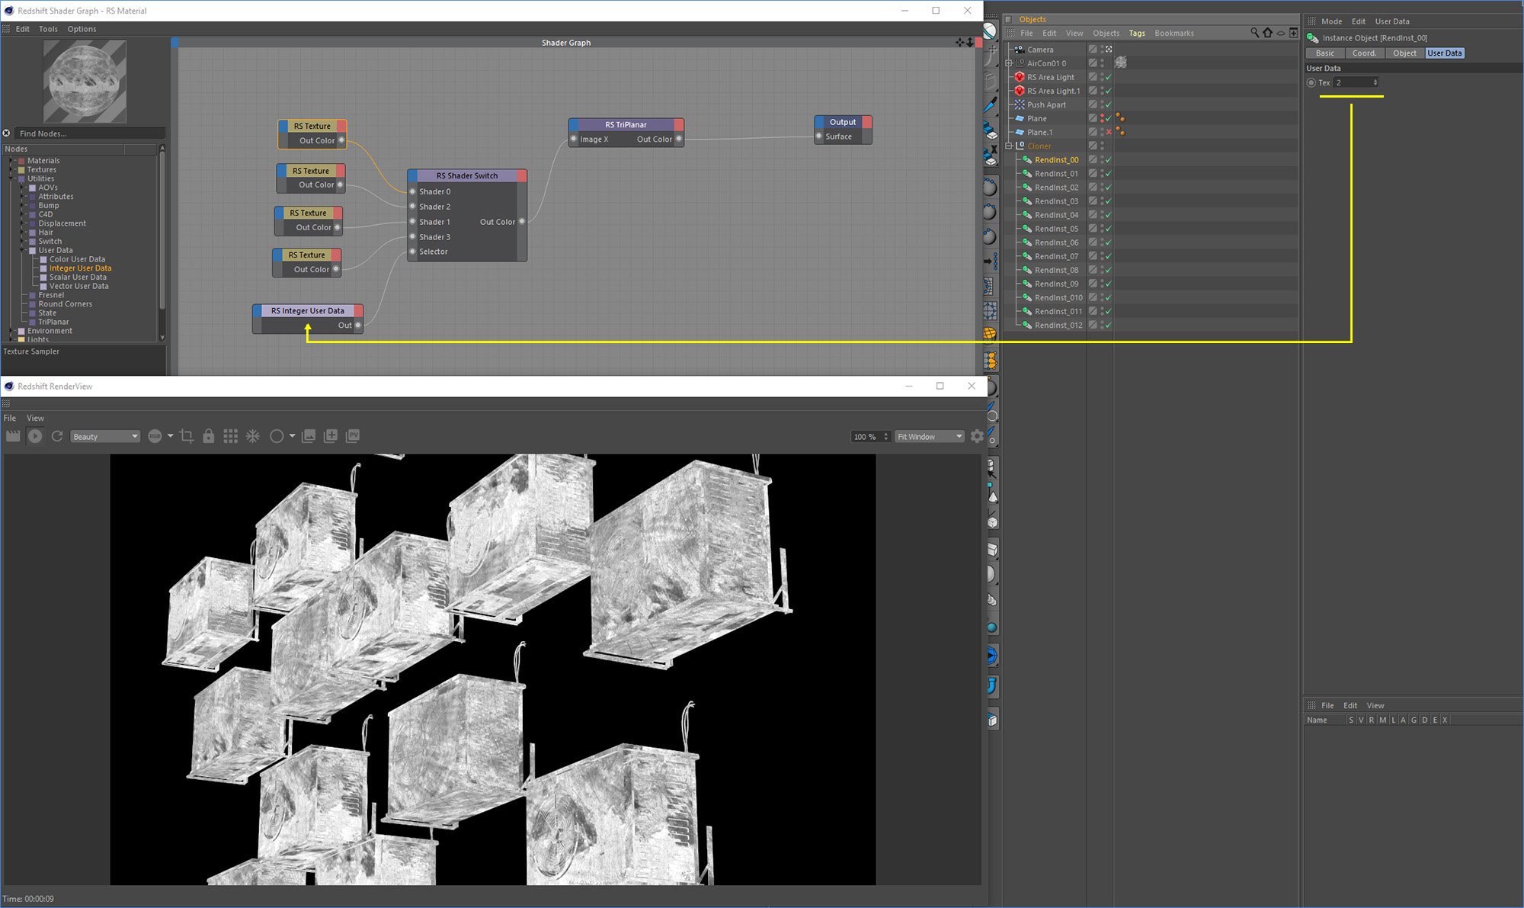Click the crop region tool in RenderView

coord(187,435)
